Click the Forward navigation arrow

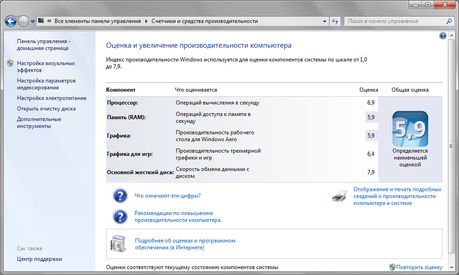click(x=23, y=21)
